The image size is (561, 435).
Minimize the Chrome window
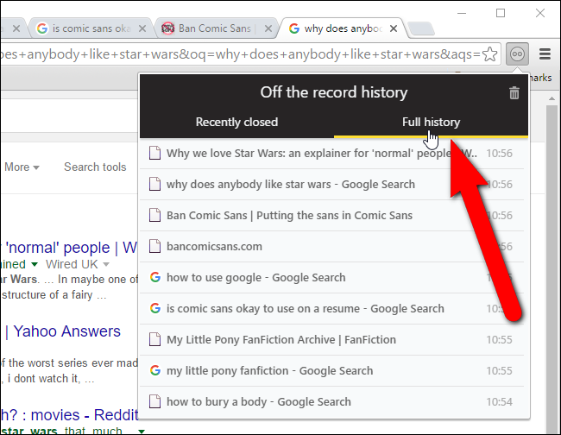pyautogui.click(x=462, y=14)
